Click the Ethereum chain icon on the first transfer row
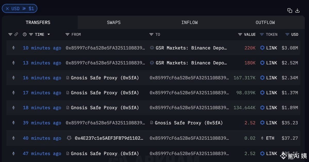The height and width of the screenshot is (162, 309). coord(13,48)
